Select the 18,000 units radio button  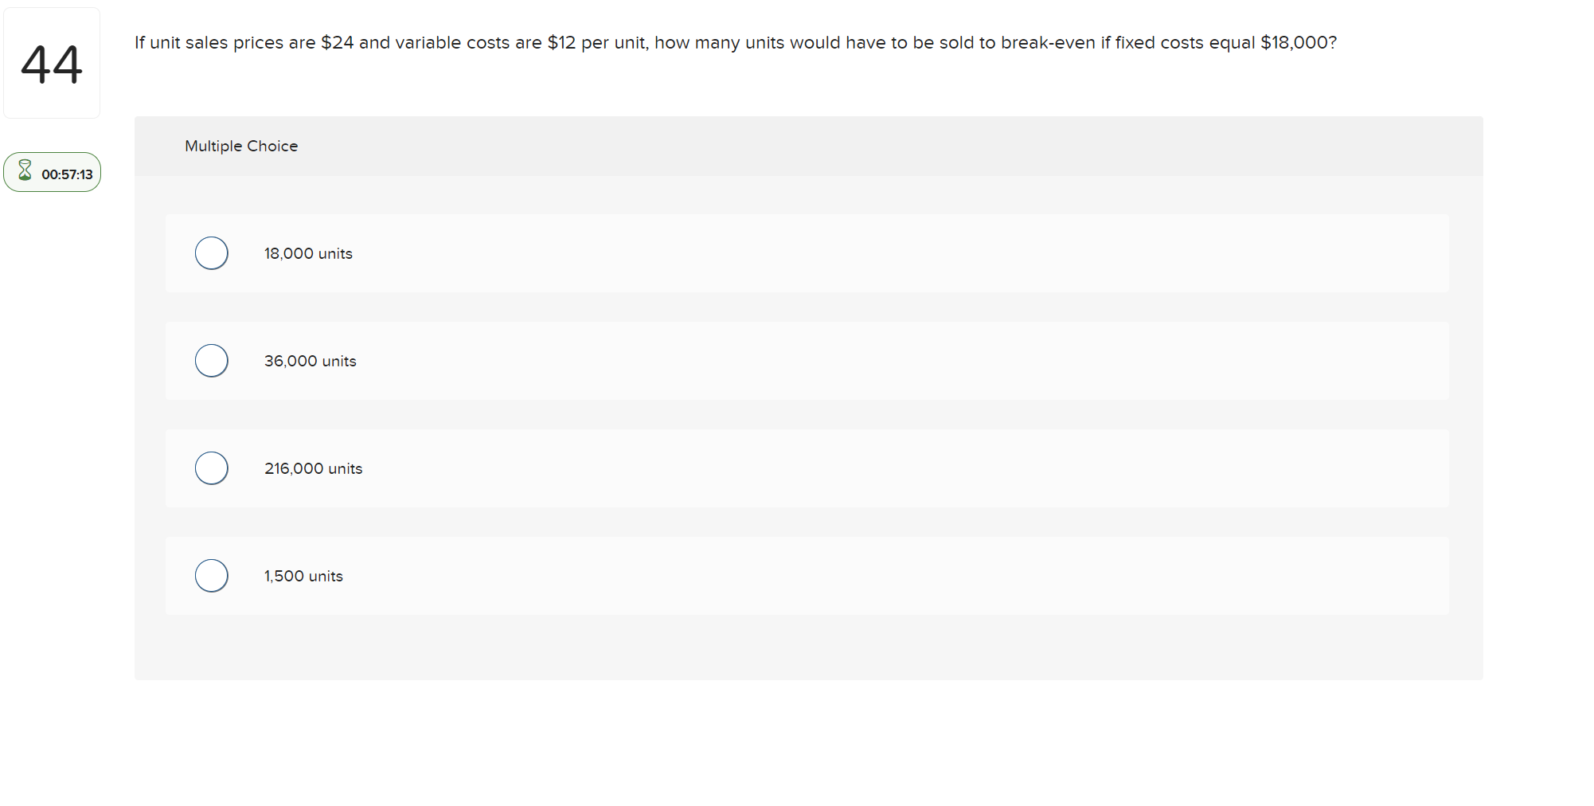[x=211, y=252]
